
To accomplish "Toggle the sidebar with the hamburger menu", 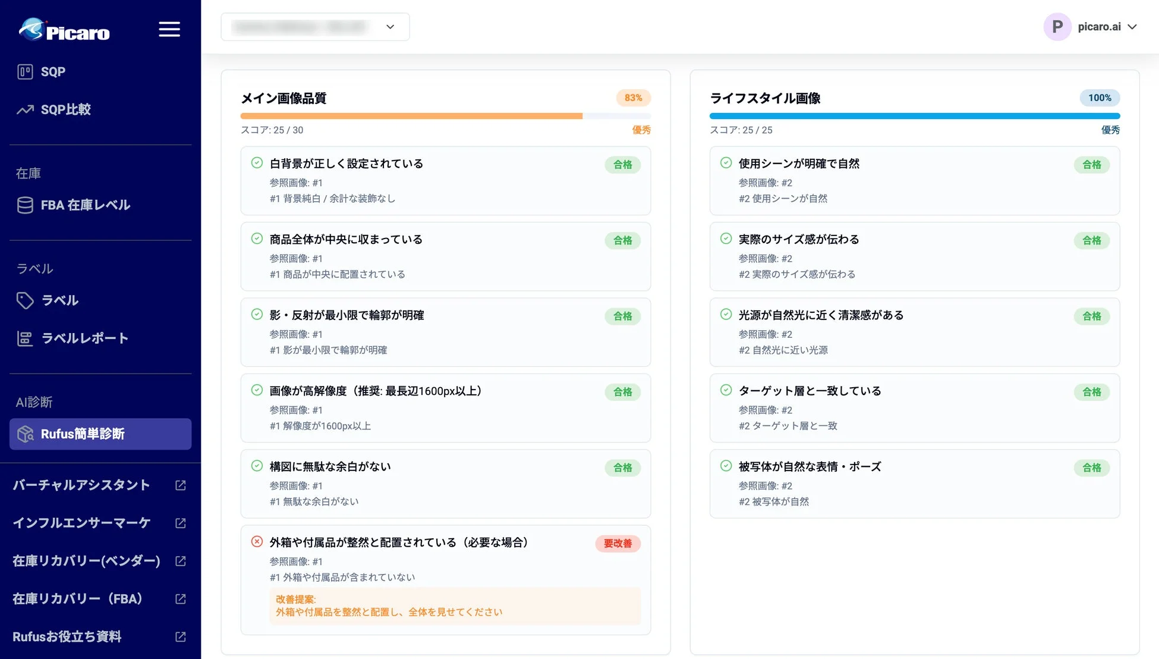I will 169,29.
